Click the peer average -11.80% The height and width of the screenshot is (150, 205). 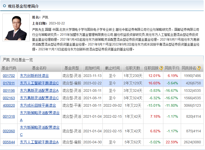pyautogui.click(x=171, y=105)
